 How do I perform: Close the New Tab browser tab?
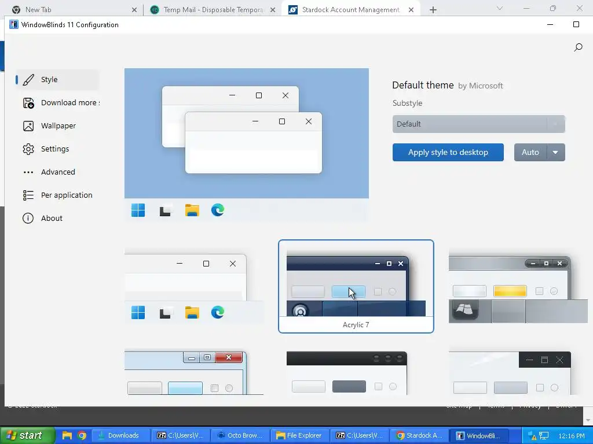click(134, 10)
